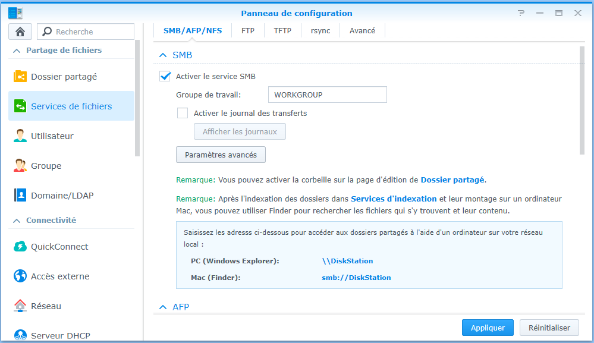This screenshot has height=343, width=594.
Task: Open Dossier partagé via its folder icon
Action: pyautogui.click(x=20, y=77)
